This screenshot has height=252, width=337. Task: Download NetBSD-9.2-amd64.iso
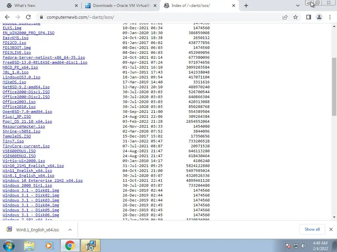(x=26, y=87)
